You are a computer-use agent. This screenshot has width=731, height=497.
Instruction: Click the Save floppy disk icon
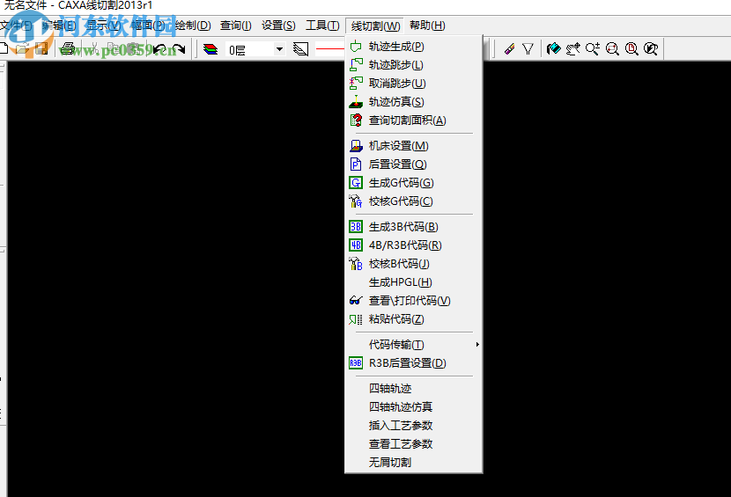click(x=41, y=48)
